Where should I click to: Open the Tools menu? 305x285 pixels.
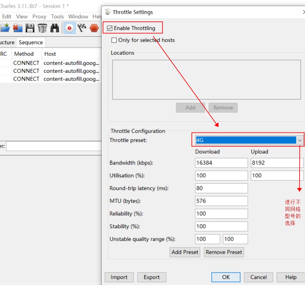point(57,17)
